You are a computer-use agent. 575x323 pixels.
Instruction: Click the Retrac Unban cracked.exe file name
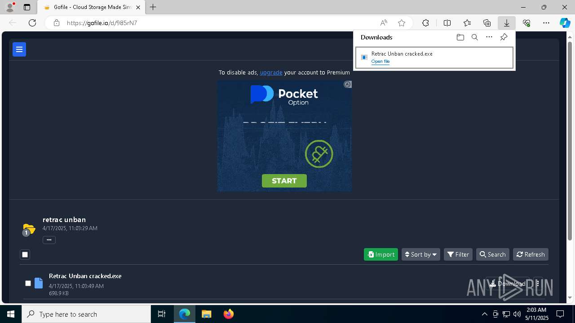pos(85,276)
